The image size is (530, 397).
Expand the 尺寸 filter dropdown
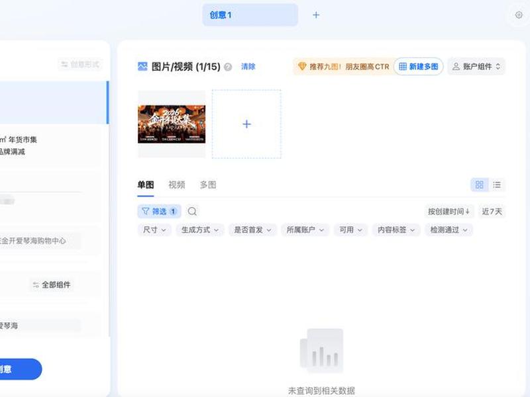point(154,230)
